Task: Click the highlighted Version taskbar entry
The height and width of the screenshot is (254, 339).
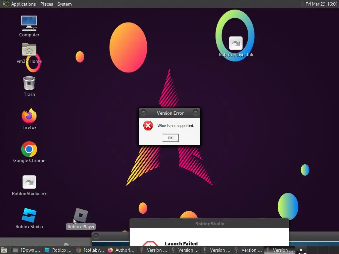Action: 279,250
